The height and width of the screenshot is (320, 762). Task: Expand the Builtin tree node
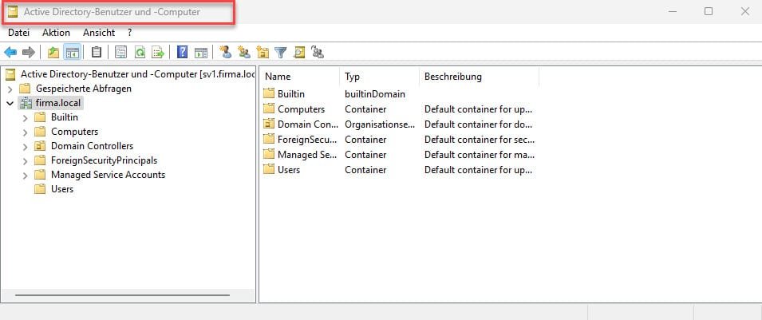click(x=26, y=117)
